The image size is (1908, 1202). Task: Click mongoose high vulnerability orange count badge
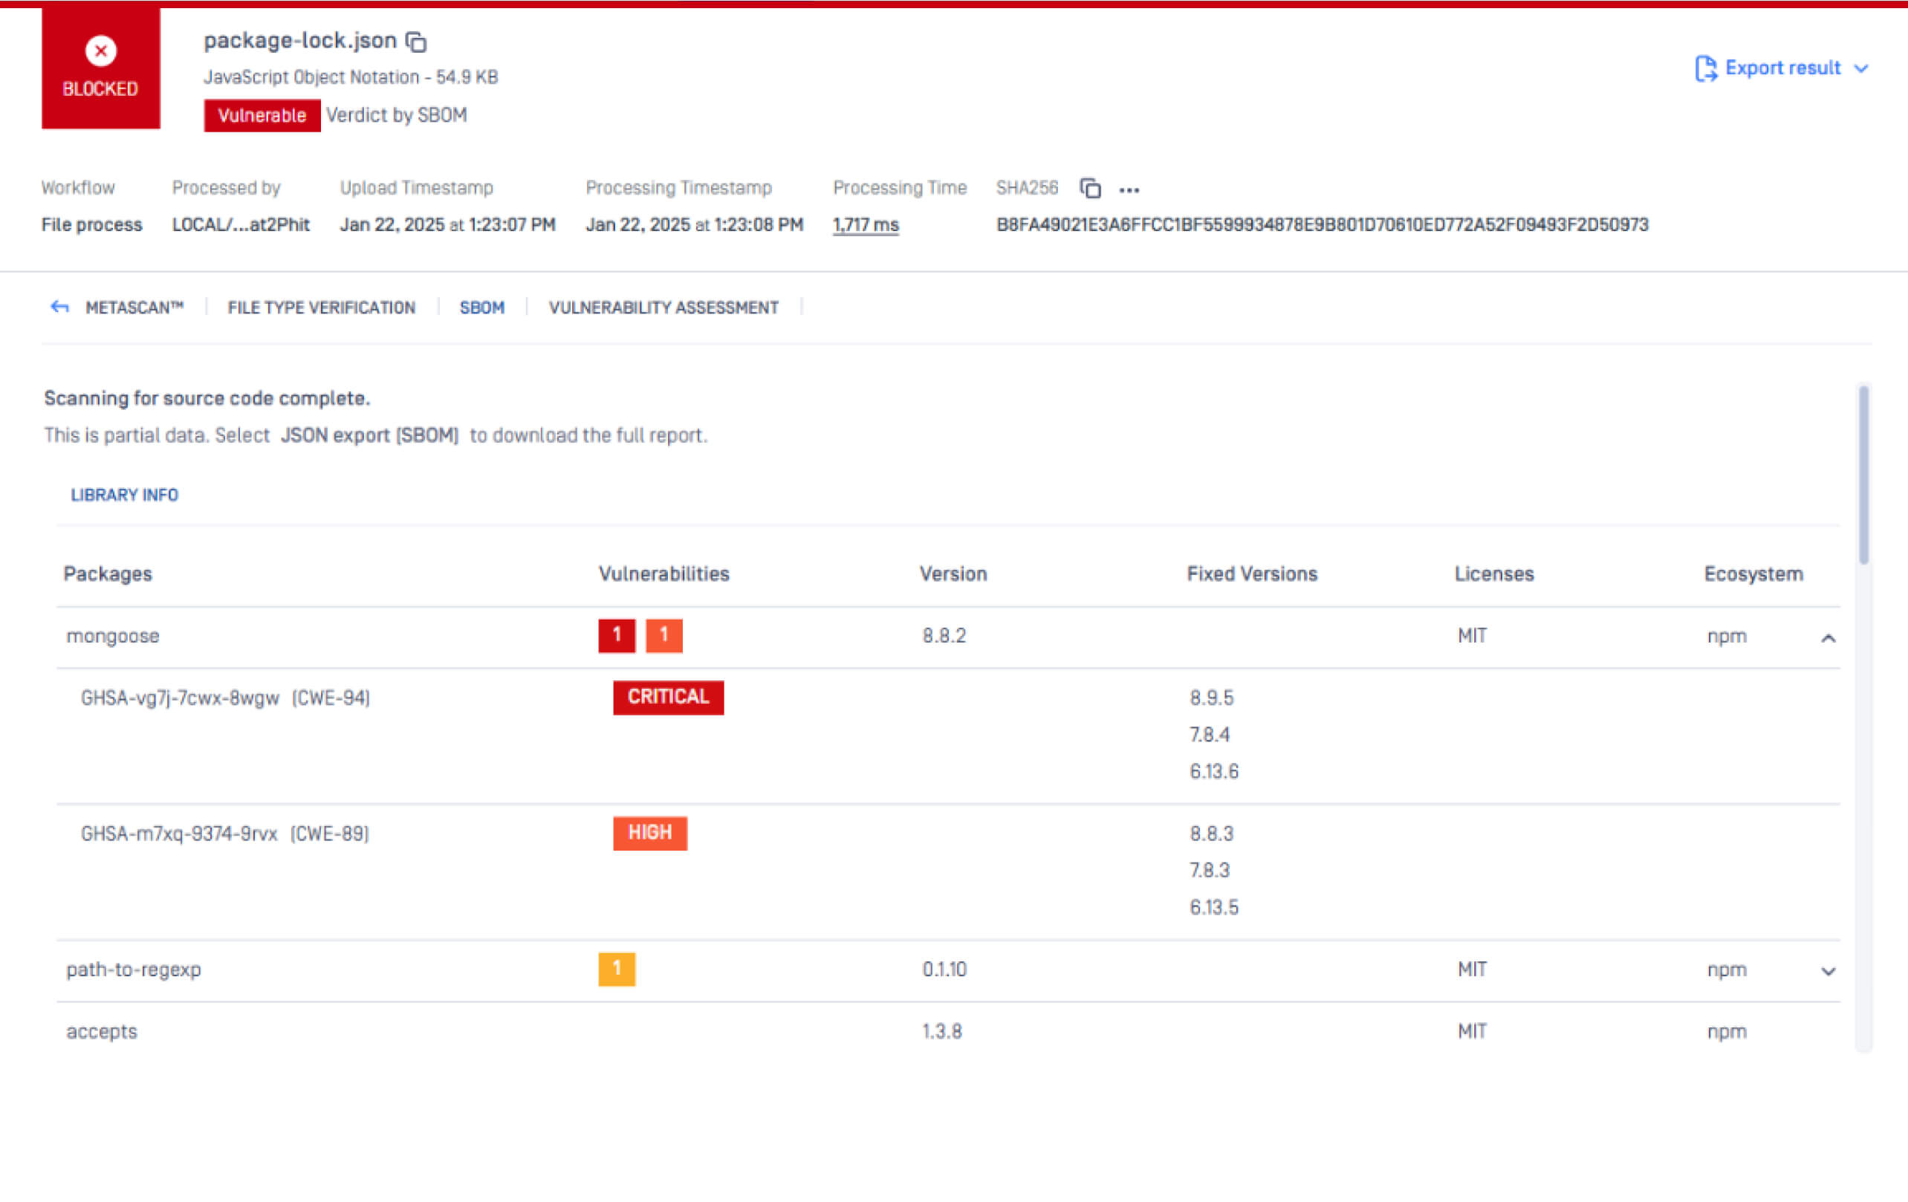[664, 635]
